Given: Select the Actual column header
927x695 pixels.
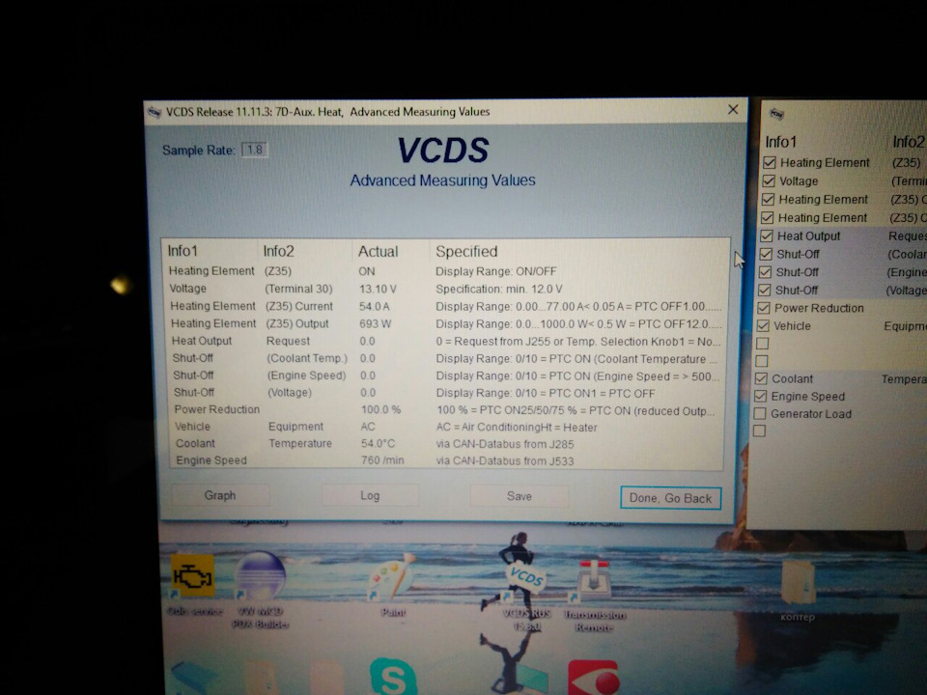Looking at the screenshot, I should tap(378, 251).
